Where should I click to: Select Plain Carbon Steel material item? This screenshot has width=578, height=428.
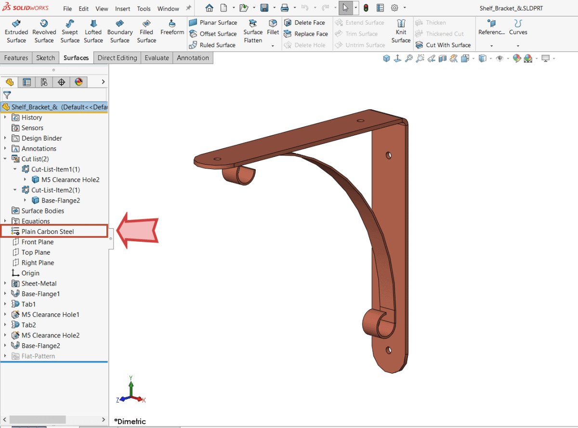(48, 232)
